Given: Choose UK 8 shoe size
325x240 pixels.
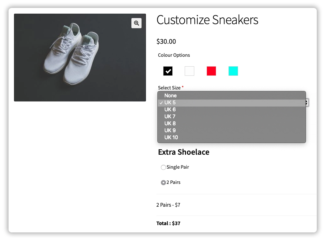Looking at the screenshot, I should (170, 124).
